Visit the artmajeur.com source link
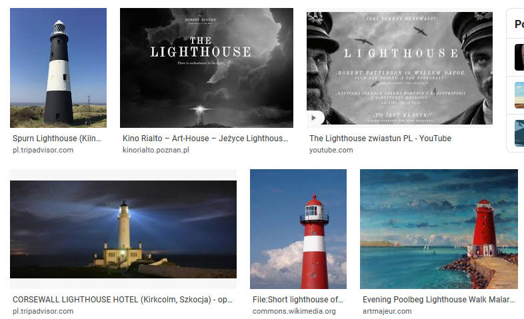 [x=387, y=311]
